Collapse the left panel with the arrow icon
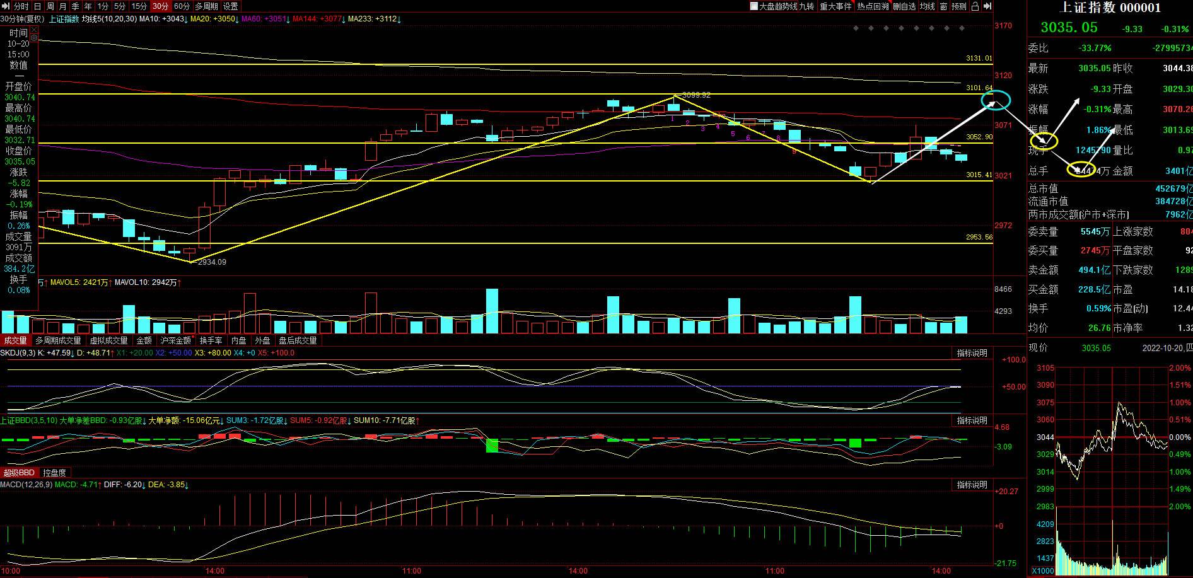The height and width of the screenshot is (578, 1193). 6,6
